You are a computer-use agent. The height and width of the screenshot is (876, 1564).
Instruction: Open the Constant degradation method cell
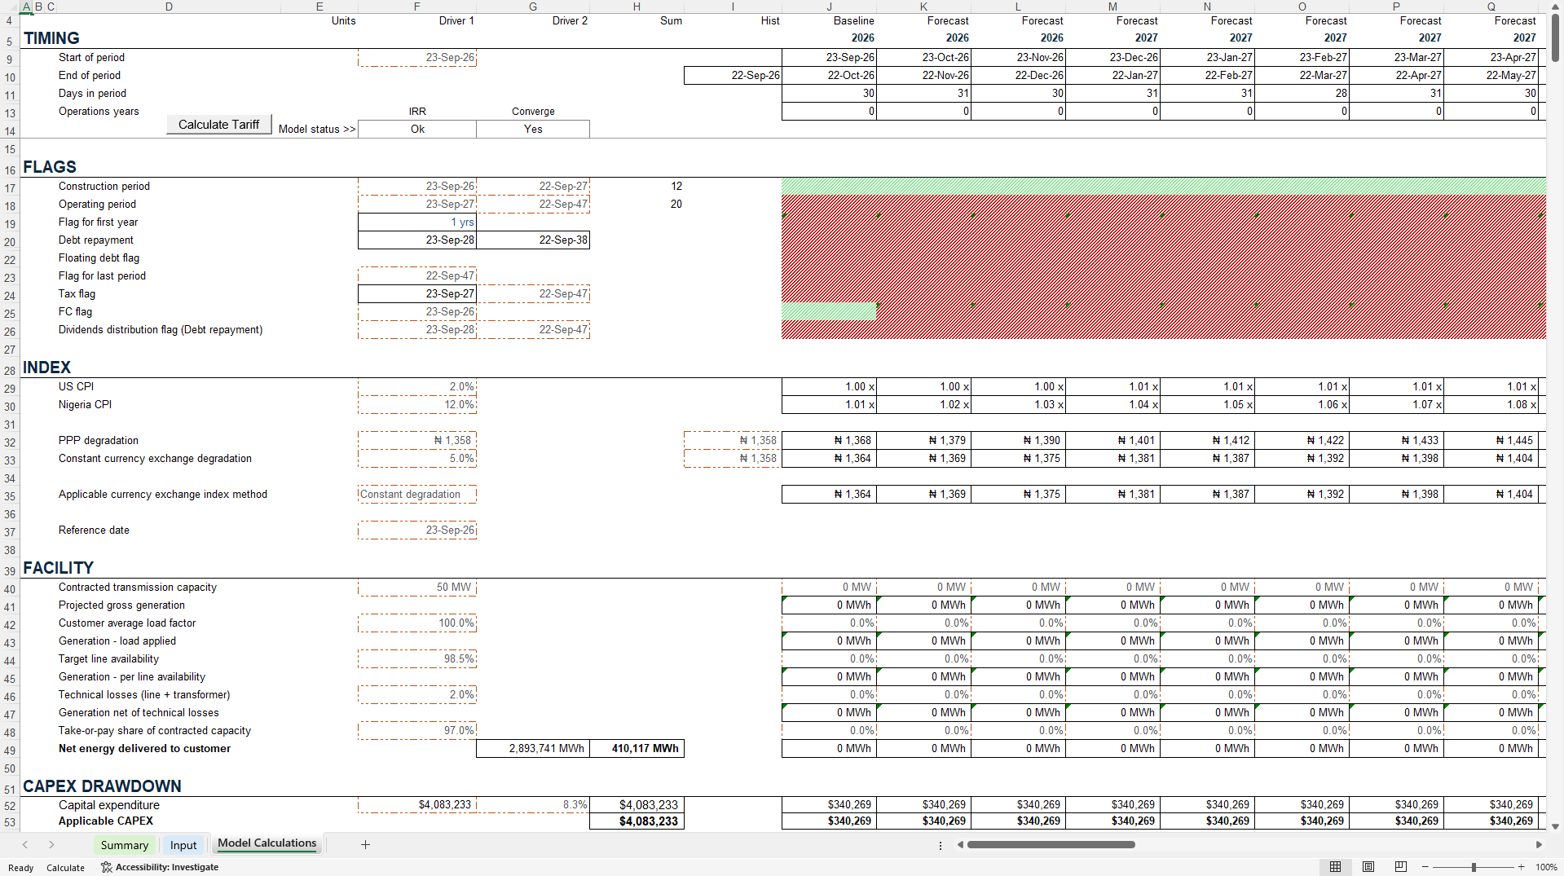coord(417,495)
